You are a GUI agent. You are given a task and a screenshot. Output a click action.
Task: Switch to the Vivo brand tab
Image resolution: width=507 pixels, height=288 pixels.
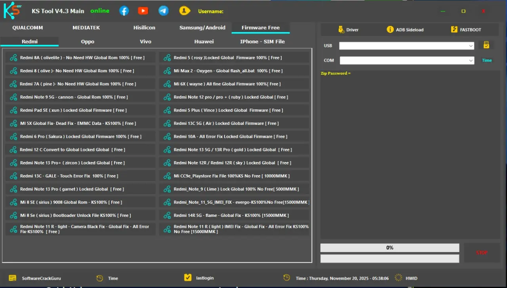[x=145, y=41]
